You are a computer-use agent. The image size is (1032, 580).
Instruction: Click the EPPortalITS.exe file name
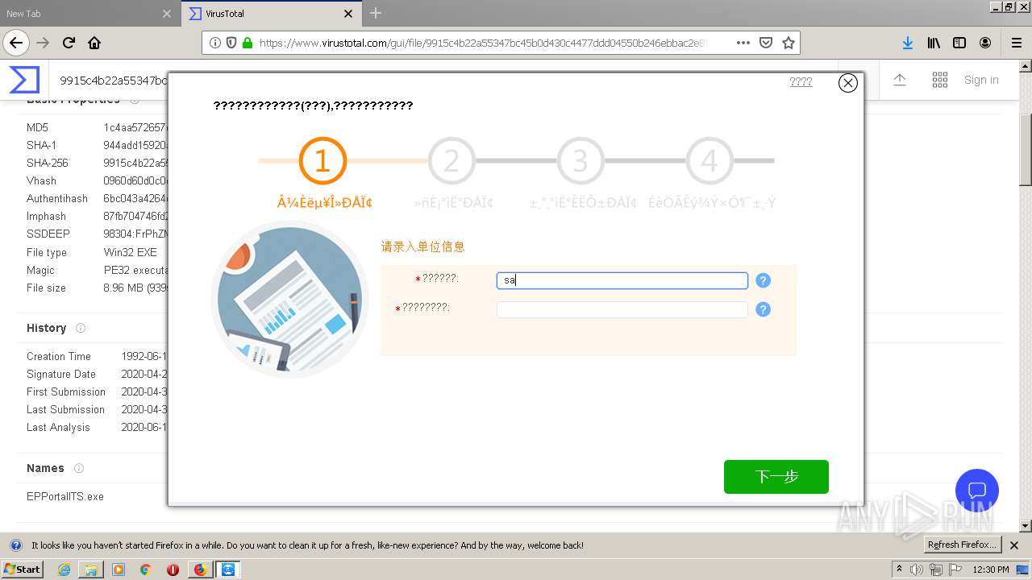(65, 496)
